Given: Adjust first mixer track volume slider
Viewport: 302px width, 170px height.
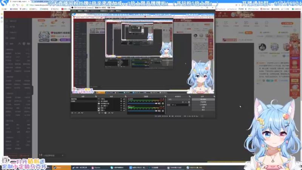Looking at the screenshot, I should 143,104.
